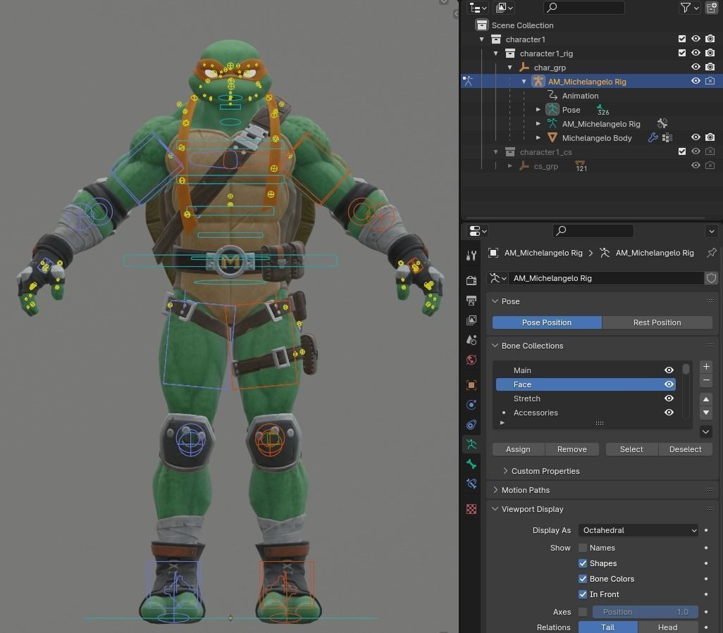Toggle pin icon in properties header
Viewport: 723px width, 633px height.
tap(712, 253)
